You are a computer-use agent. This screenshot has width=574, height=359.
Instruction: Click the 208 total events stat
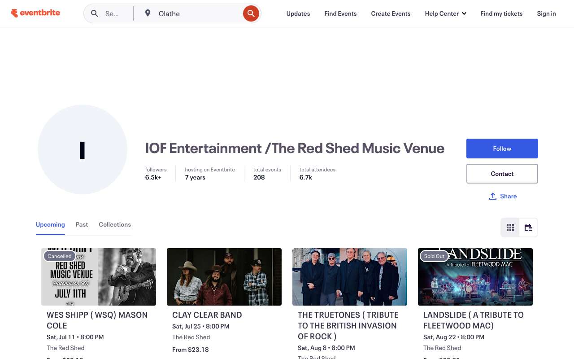coord(259,177)
